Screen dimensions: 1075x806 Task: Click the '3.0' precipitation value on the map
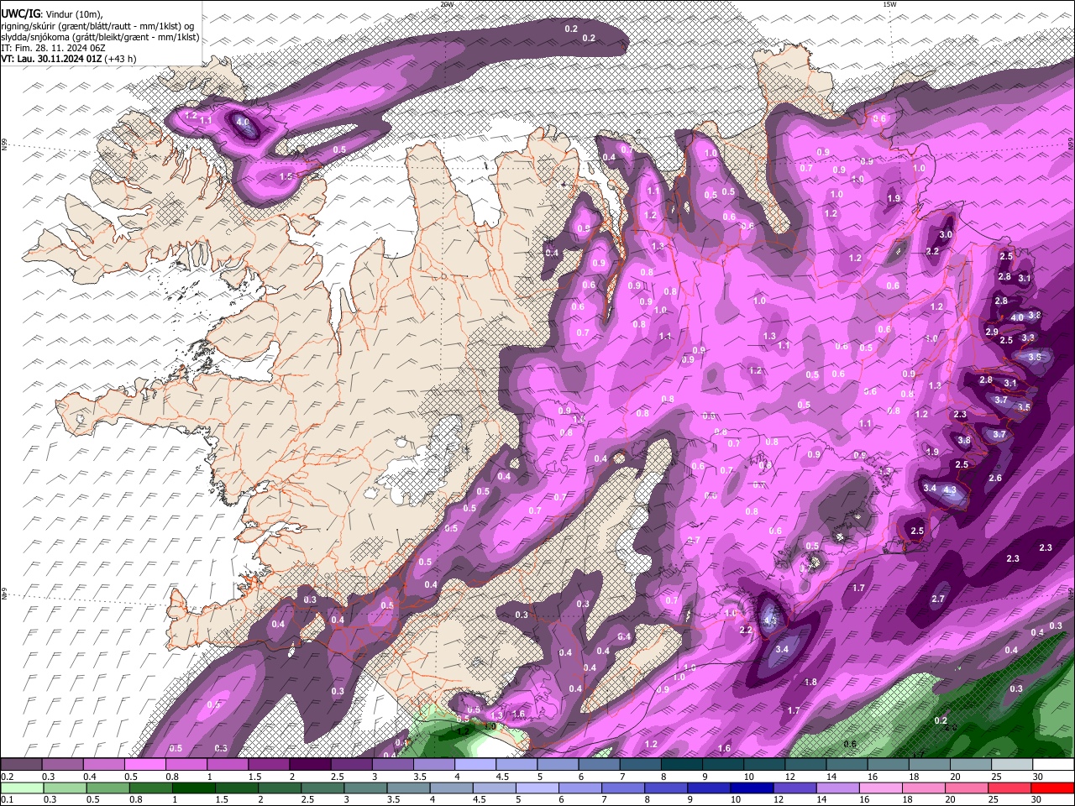[x=946, y=235]
